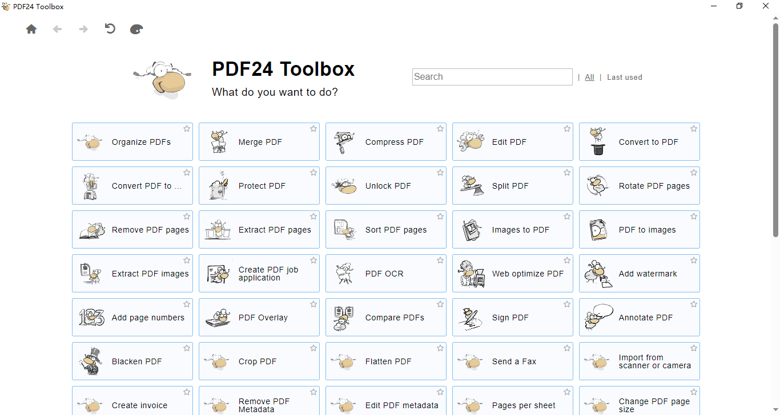Image resolution: width=780 pixels, height=415 pixels.
Task: Mark Sign PDF as favorite
Action: point(567,304)
